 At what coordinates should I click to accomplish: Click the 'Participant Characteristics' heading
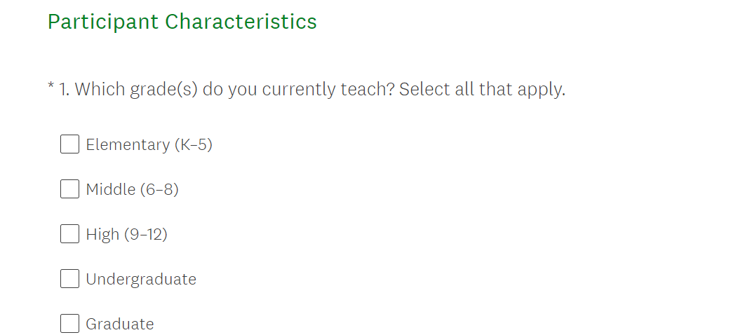[182, 22]
